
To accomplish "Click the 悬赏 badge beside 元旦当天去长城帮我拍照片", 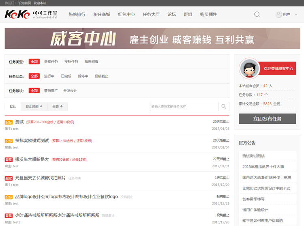I will coord(9,178).
